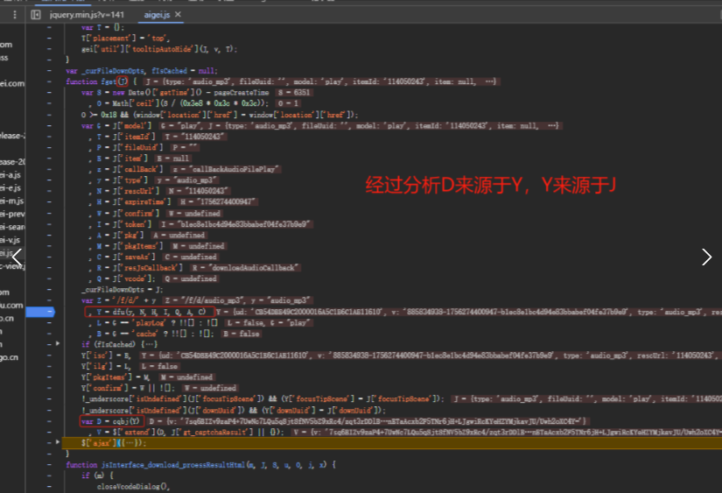Image resolution: width=722 pixels, height=493 pixels.
Task: Click the 'closeVcodeDialog()' call
Action: click(134, 486)
